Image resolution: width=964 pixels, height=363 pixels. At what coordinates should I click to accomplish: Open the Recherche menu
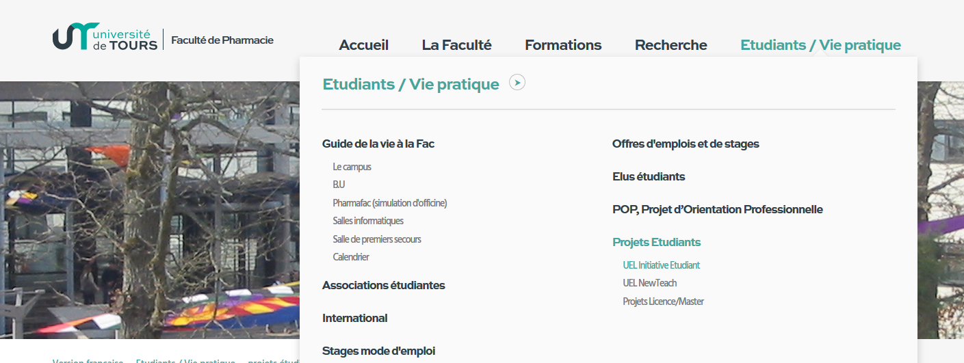pyautogui.click(x=671, y=45)
